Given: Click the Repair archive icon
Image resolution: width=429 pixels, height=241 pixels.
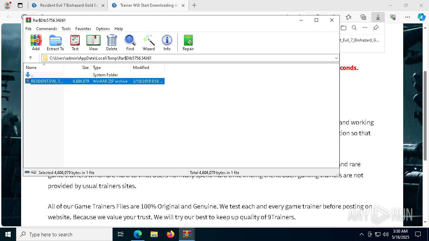Looking at the screenshot, I should tap(188, 43).
